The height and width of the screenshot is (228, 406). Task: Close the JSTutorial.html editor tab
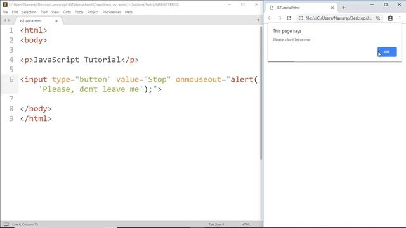(x=56, y=21)
